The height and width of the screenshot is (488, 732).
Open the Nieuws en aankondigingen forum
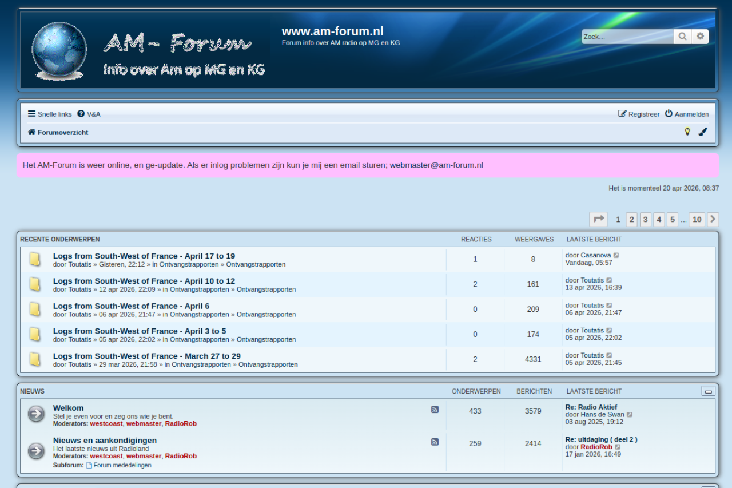[105, 440]
